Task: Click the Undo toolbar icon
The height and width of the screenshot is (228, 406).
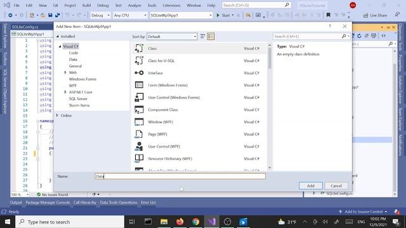Action: pos(67,15)
